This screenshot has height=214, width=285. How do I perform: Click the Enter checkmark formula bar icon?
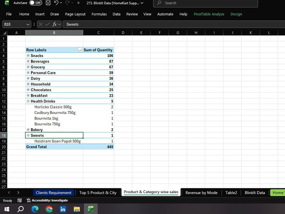(47, 24)
